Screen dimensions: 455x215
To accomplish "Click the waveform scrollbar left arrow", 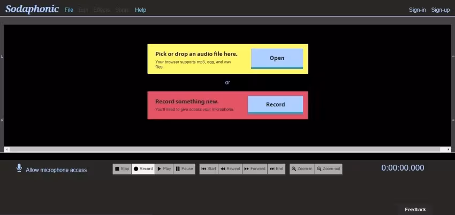I will click(7, 150).
